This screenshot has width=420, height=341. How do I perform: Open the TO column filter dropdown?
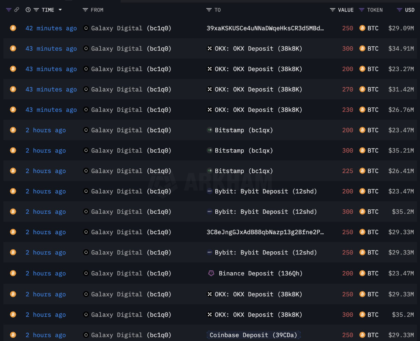point(209,9)
